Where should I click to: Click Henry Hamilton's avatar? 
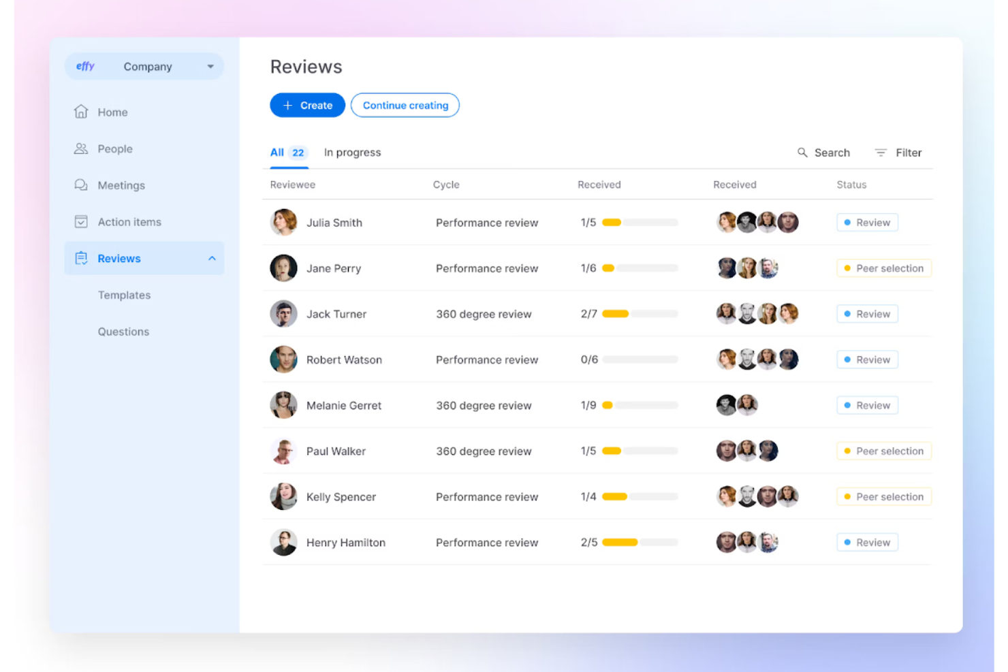pos(283,542)
